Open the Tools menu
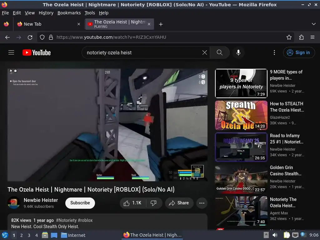The width and height of the screenshot is (320, 240). click(90, 13)
